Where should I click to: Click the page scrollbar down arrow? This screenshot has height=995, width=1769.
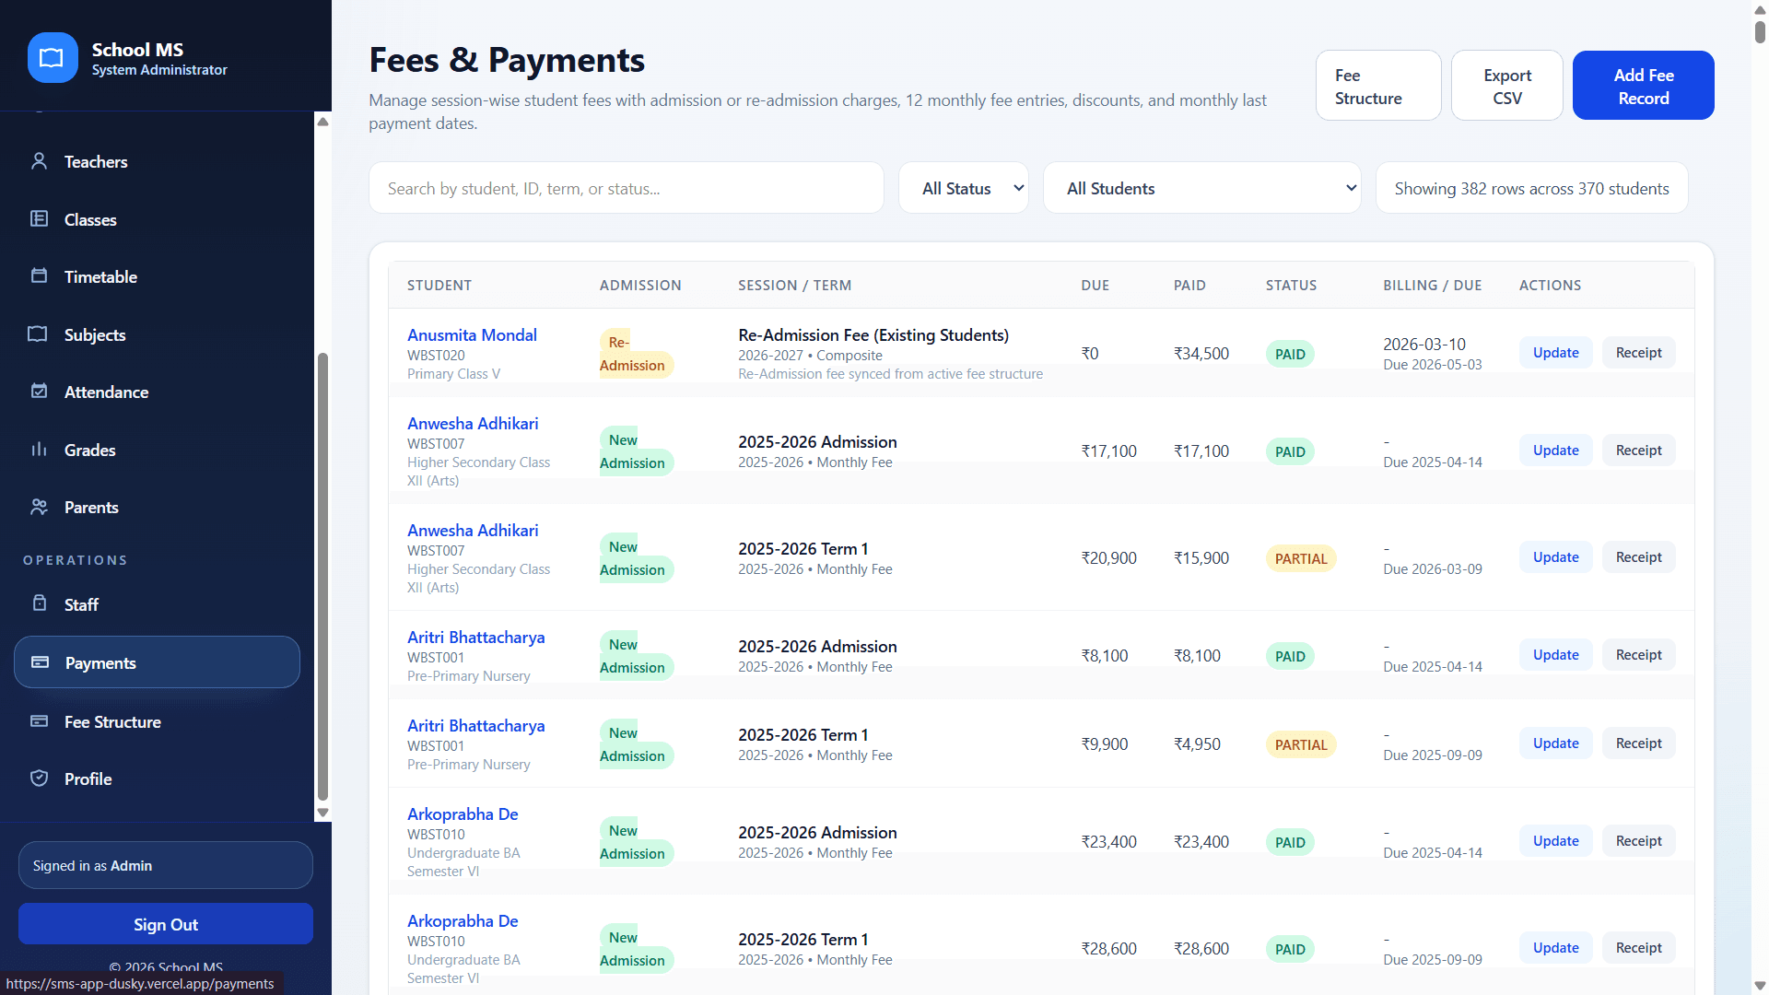1760,986
